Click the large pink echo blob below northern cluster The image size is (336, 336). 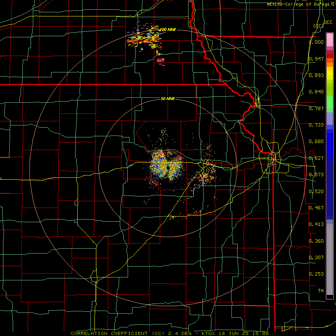[161, 60]
